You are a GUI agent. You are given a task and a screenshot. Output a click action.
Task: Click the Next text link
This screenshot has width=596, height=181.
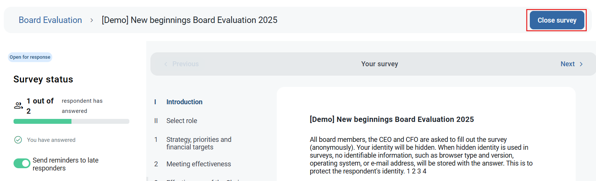coord(567,64)
